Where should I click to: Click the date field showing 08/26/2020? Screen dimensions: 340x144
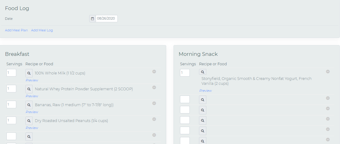click(106, 19)
